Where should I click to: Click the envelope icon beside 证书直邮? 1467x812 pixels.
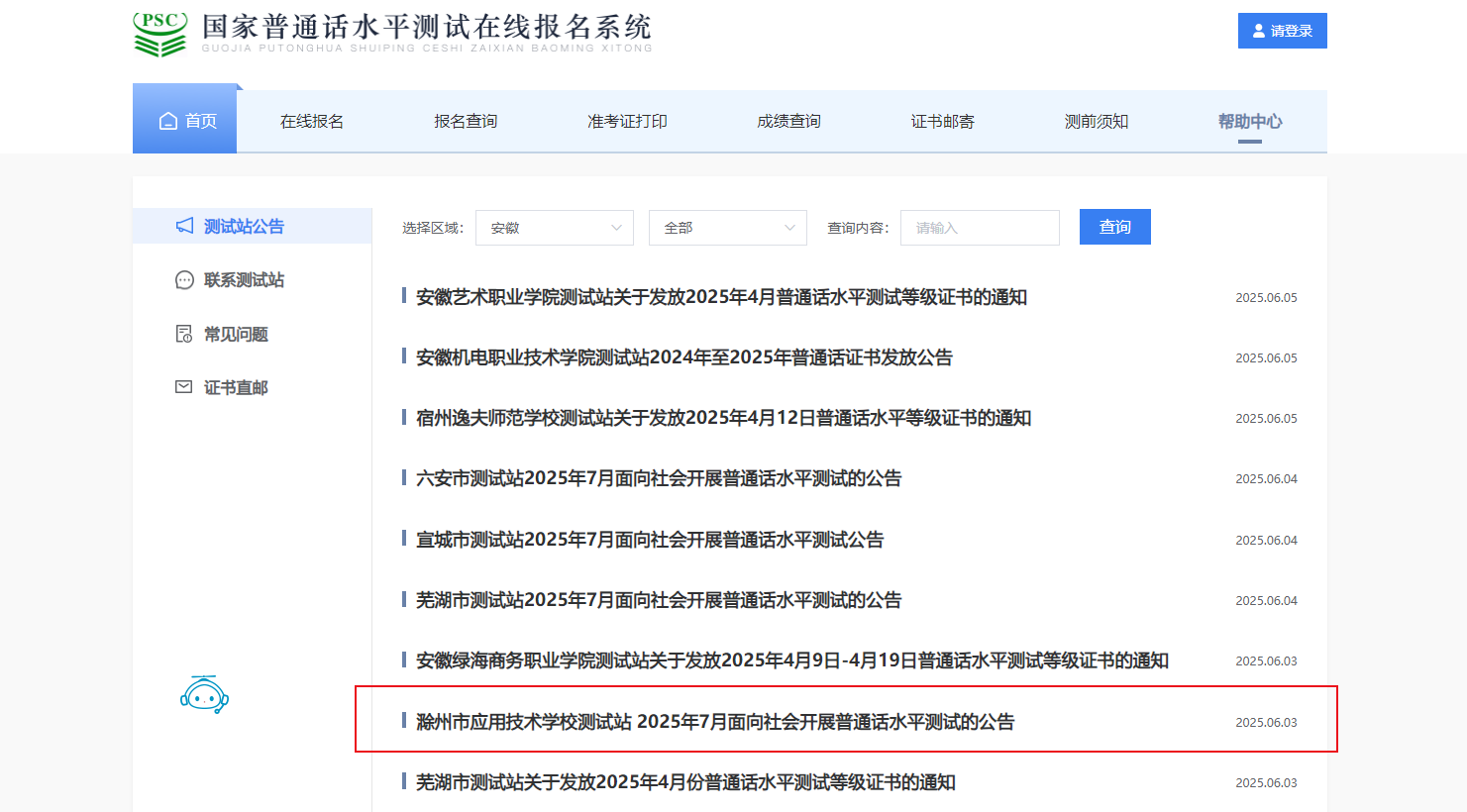[184, 387]
